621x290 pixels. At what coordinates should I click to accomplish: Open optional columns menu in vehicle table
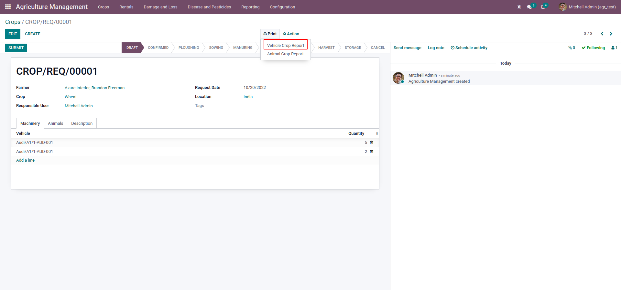click(377, 134)
